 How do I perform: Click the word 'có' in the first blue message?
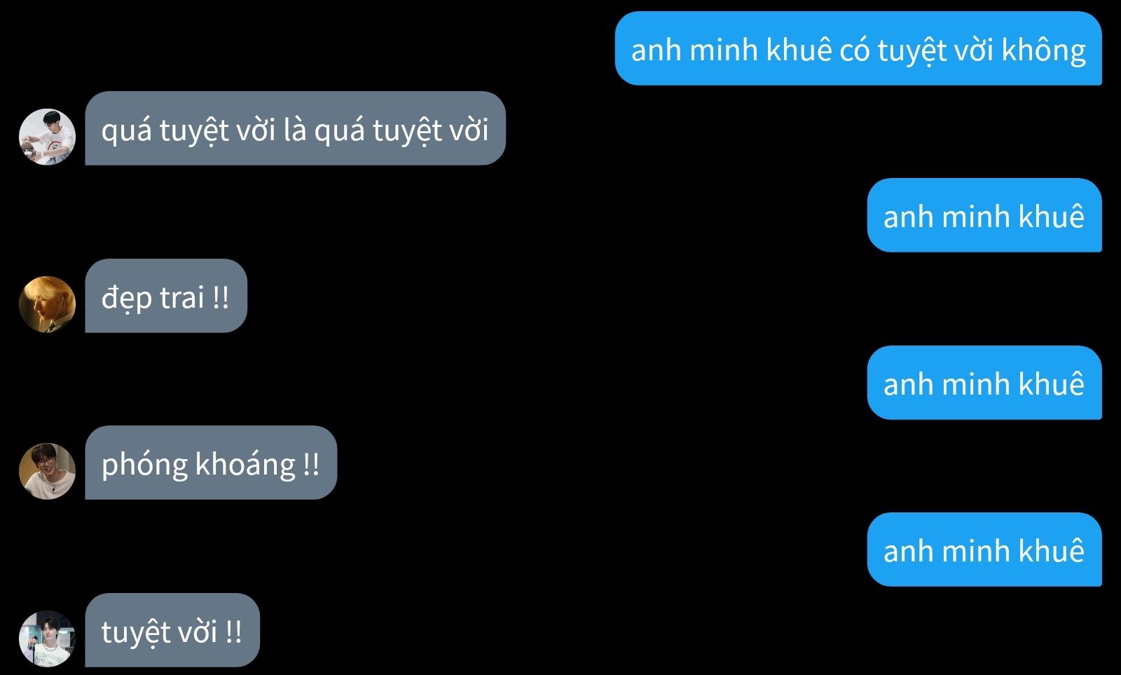point(854,50)
